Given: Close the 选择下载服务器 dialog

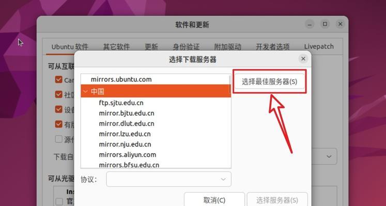Looking at the screenshot, I should click(303, 59).
